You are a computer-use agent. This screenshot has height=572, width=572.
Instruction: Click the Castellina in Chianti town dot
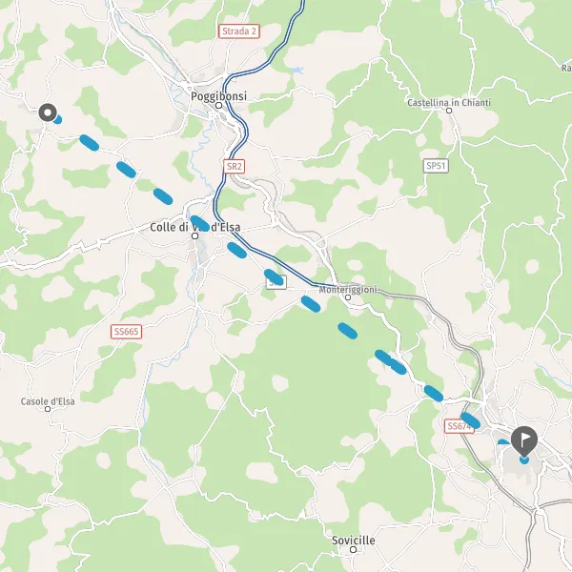tap(449, 111)
